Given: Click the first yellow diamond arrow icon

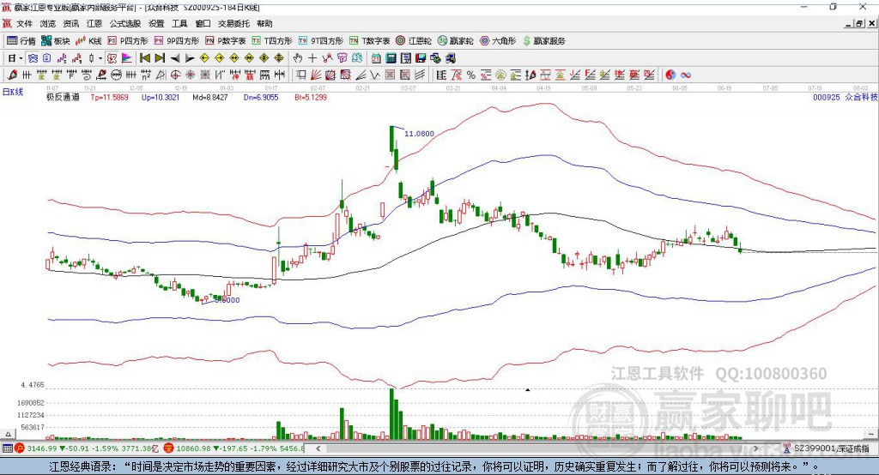Looking at the screenshot, I should tap(204, 58).
